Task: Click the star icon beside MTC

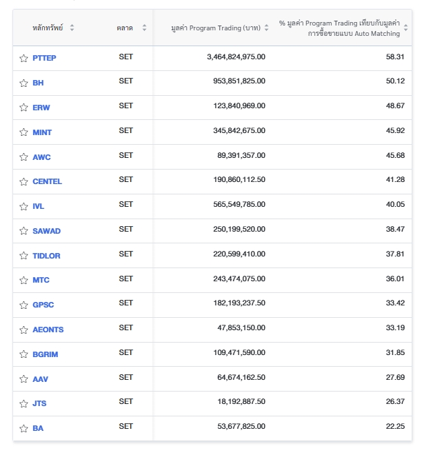Action: coord(23,281)
